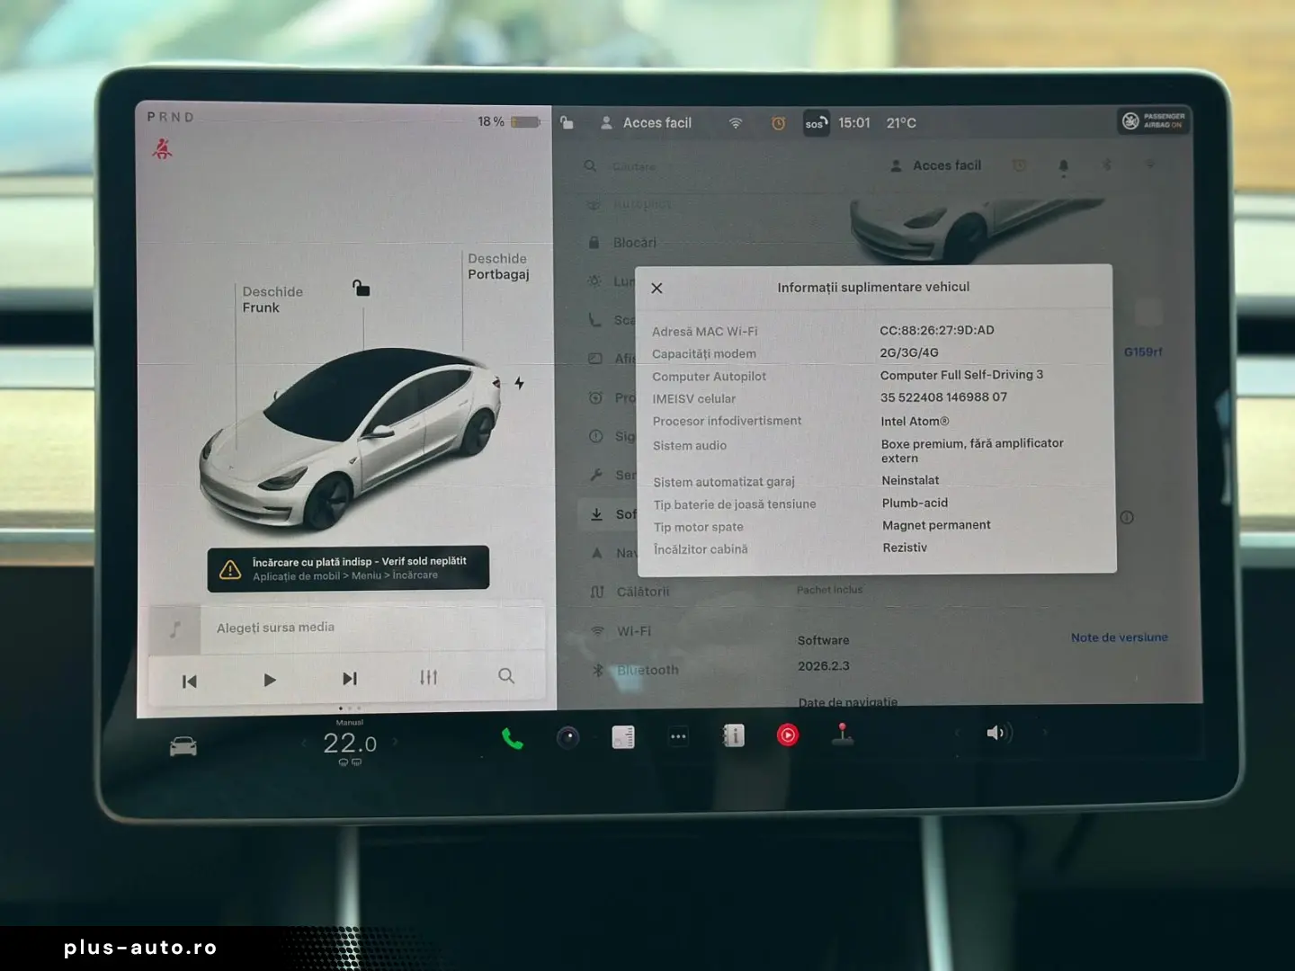The width and height of the screenshot is (1295, 971).
Task: Tap Computer Full Self-Driving 3 value
Action: pyautogui.click(x=961, y=375)
